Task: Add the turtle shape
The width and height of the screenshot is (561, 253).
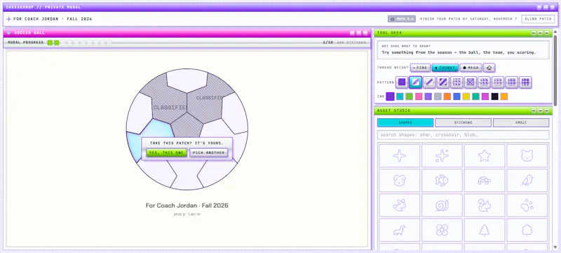Action: tap(485, 180)
